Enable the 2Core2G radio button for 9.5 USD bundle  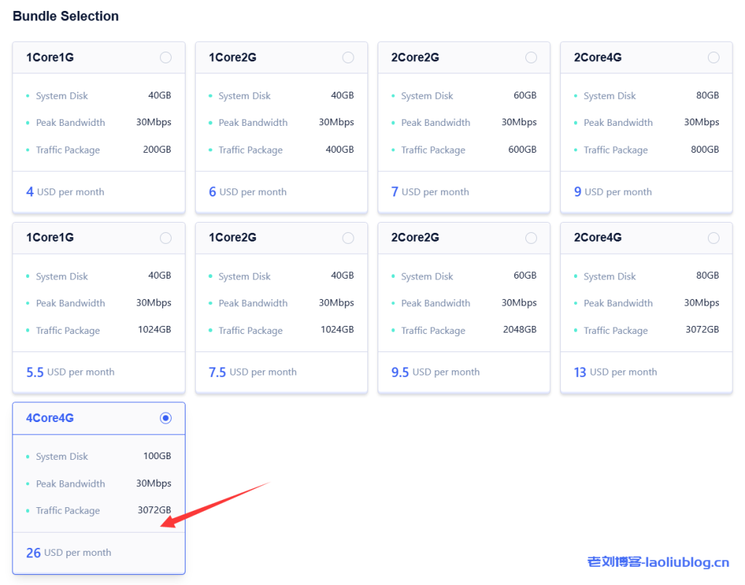[531, 238]
